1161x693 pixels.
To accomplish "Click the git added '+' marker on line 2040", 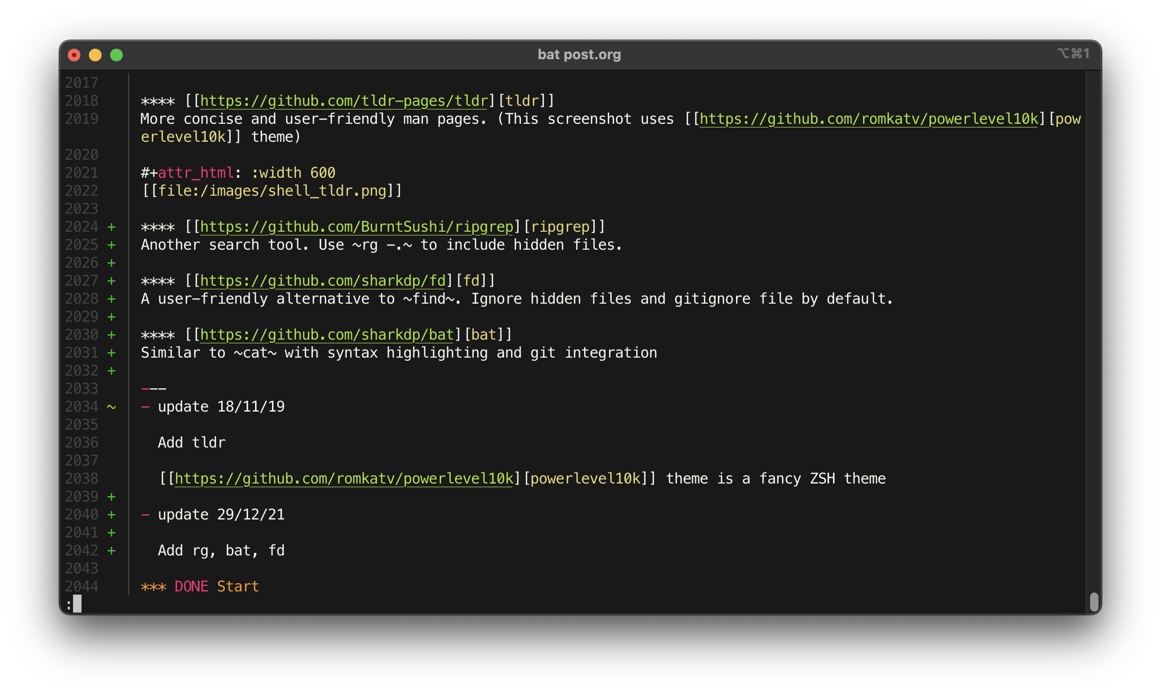I will pos(111,515).
